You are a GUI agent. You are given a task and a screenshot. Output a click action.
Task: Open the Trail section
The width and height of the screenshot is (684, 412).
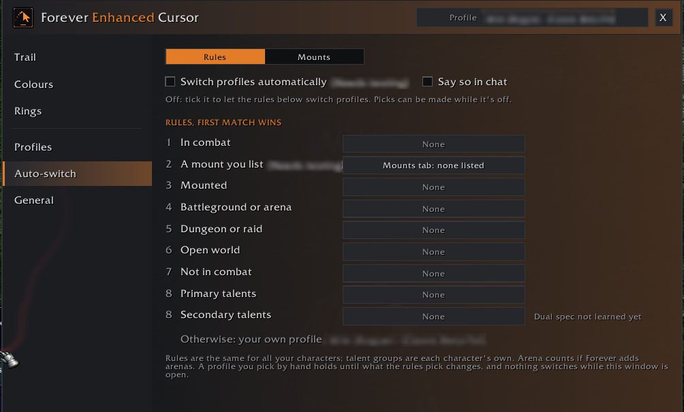tap(25, 57)
